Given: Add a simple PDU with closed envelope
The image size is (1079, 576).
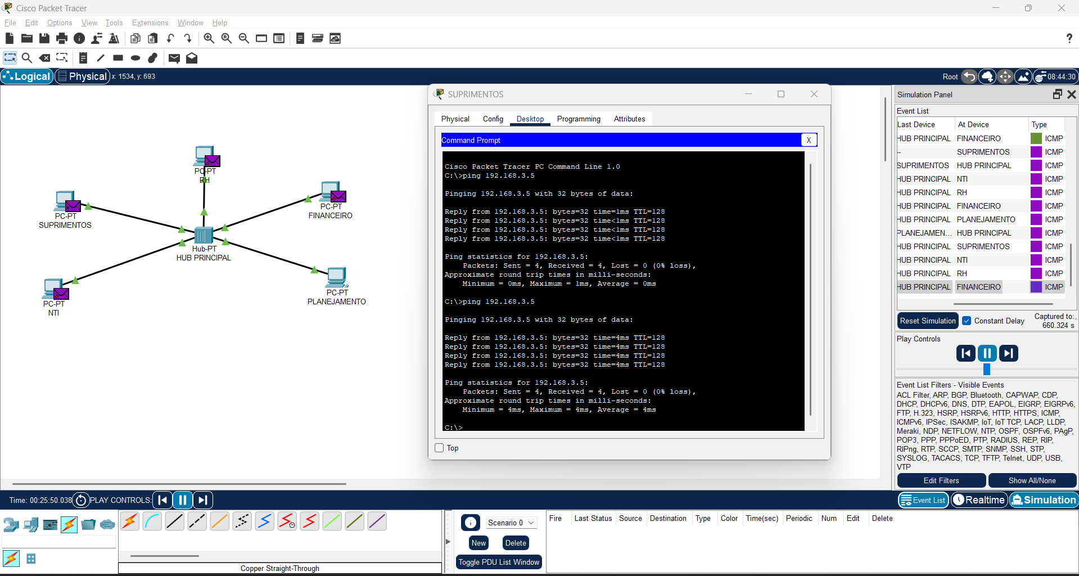Looking at the screenshot, I should [174, 58].
